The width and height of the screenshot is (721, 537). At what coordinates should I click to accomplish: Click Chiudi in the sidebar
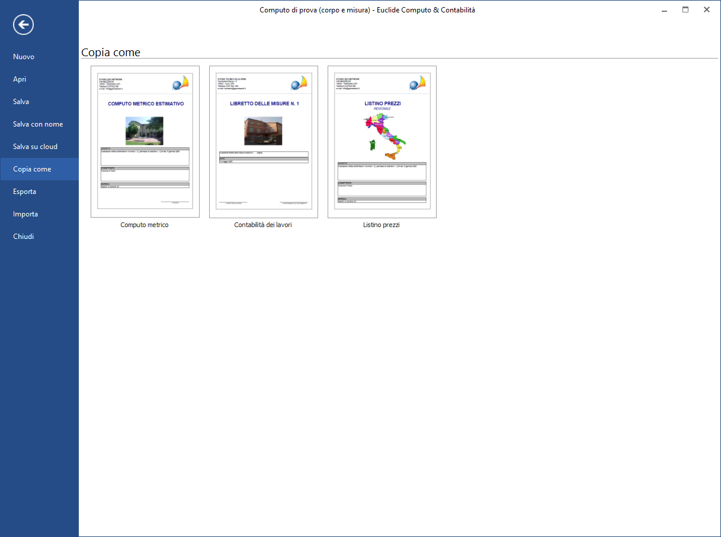24,237
